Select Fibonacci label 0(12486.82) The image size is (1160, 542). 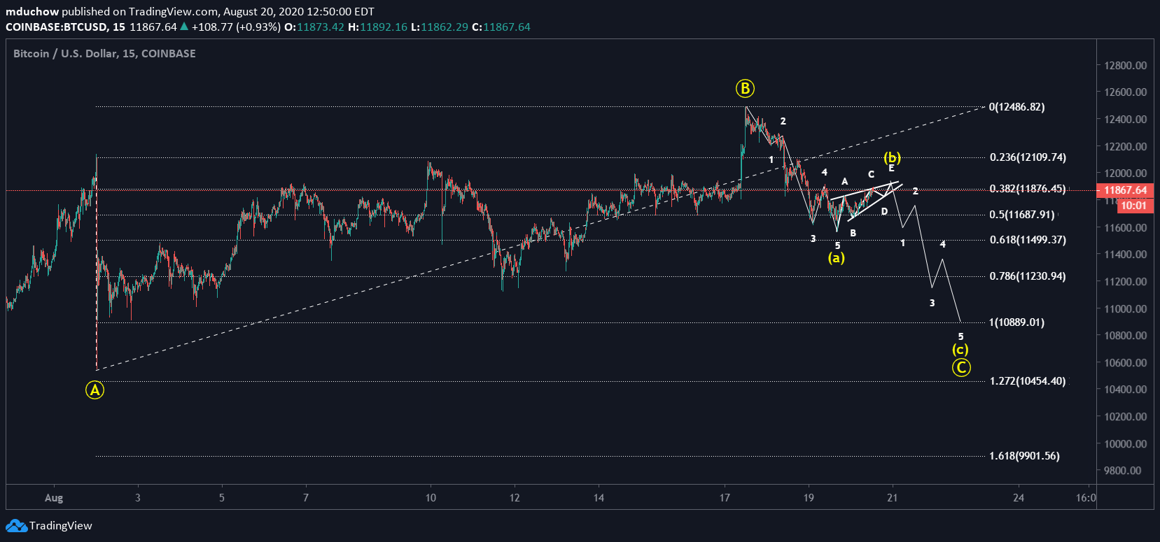(x=1016, y=107)
